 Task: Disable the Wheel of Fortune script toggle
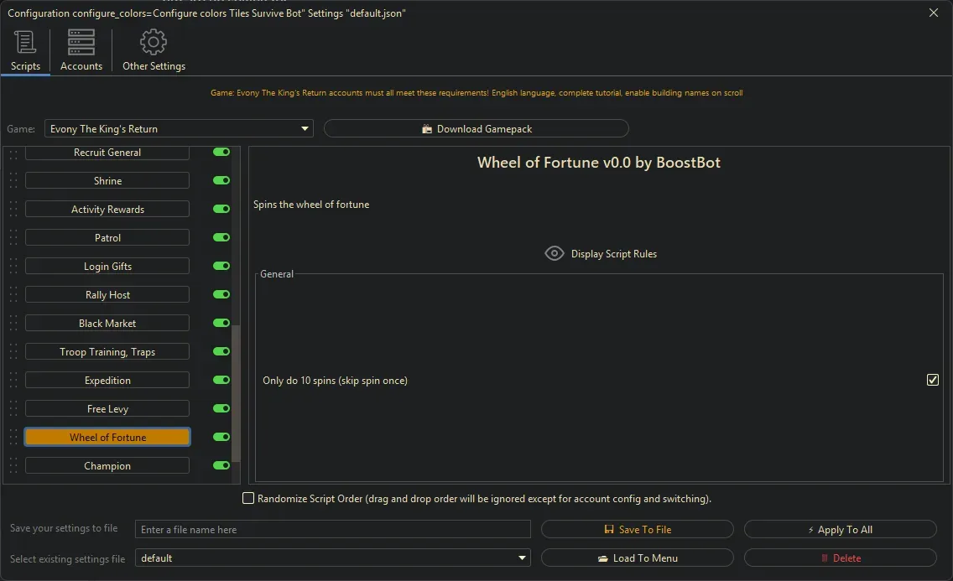coord(220,437)
